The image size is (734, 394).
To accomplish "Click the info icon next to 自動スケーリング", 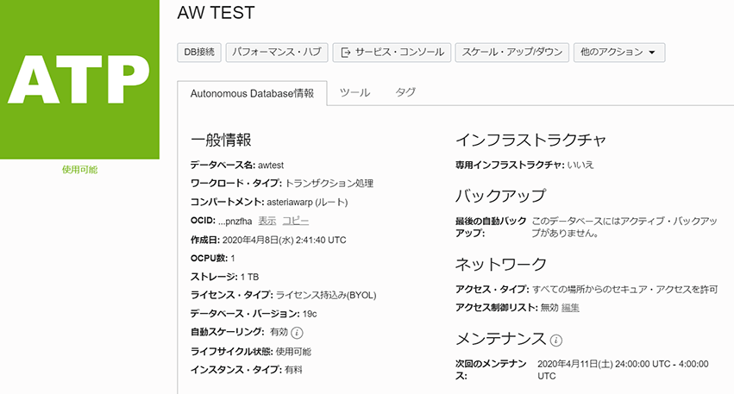I will point(297,333).
